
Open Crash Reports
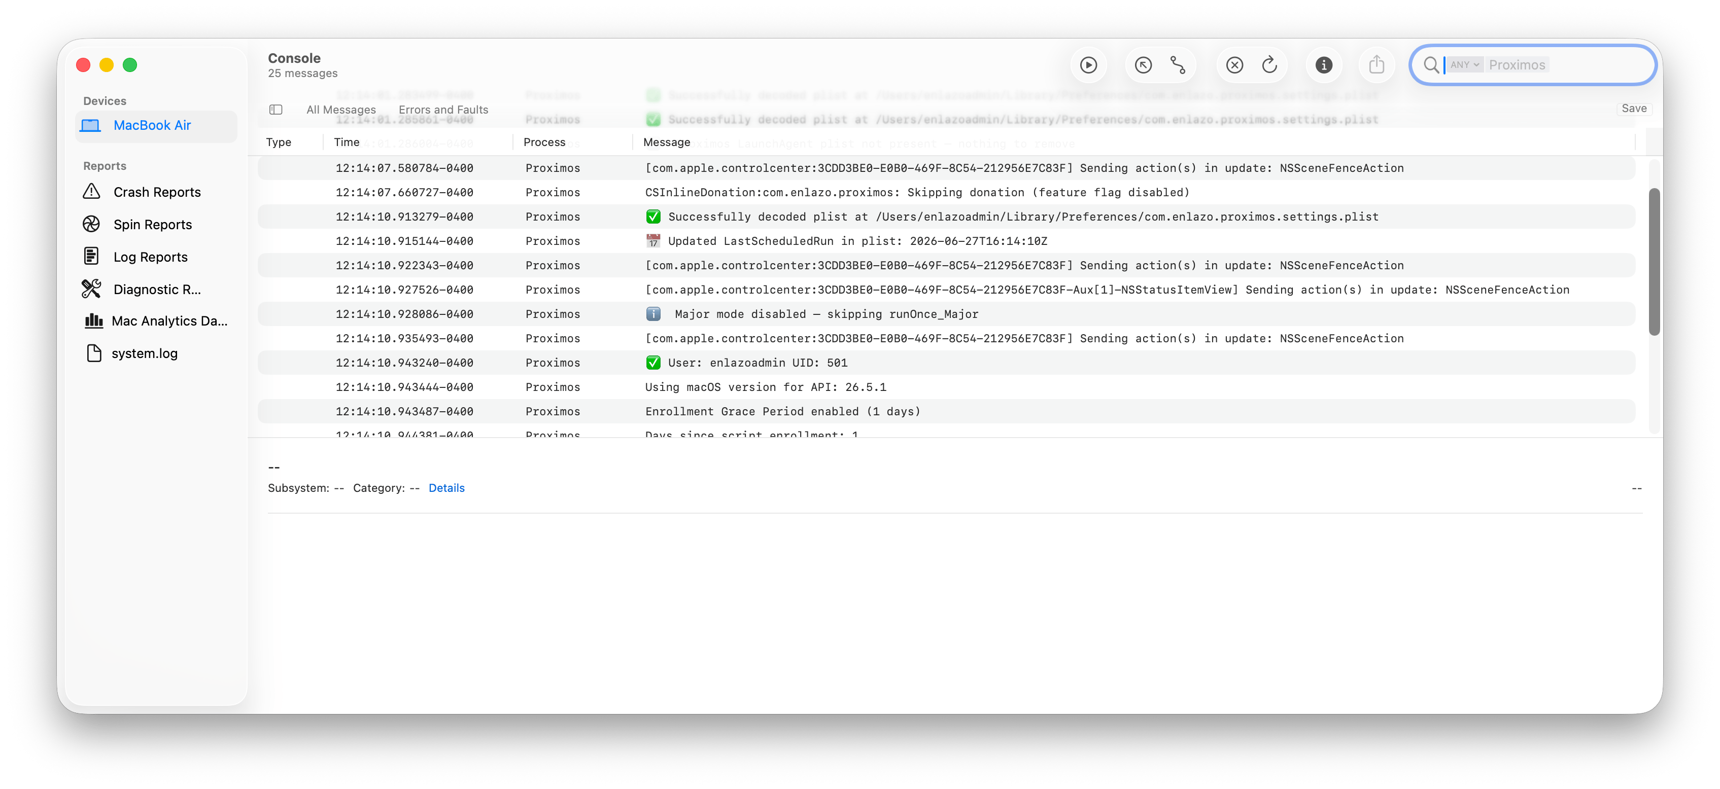pos(157,192)
